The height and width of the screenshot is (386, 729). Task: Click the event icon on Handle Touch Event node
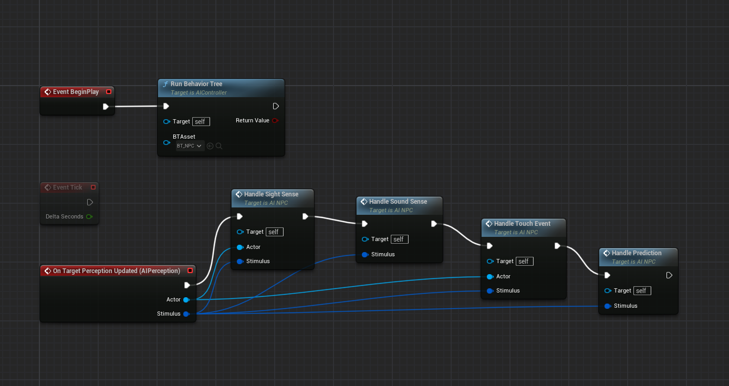pyautogui.click(x=488, y=223)
